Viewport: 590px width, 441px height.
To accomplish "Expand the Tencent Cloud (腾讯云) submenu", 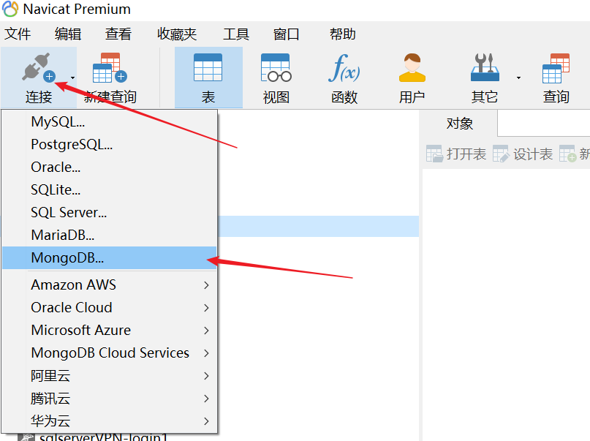I will tap(110, 398).
